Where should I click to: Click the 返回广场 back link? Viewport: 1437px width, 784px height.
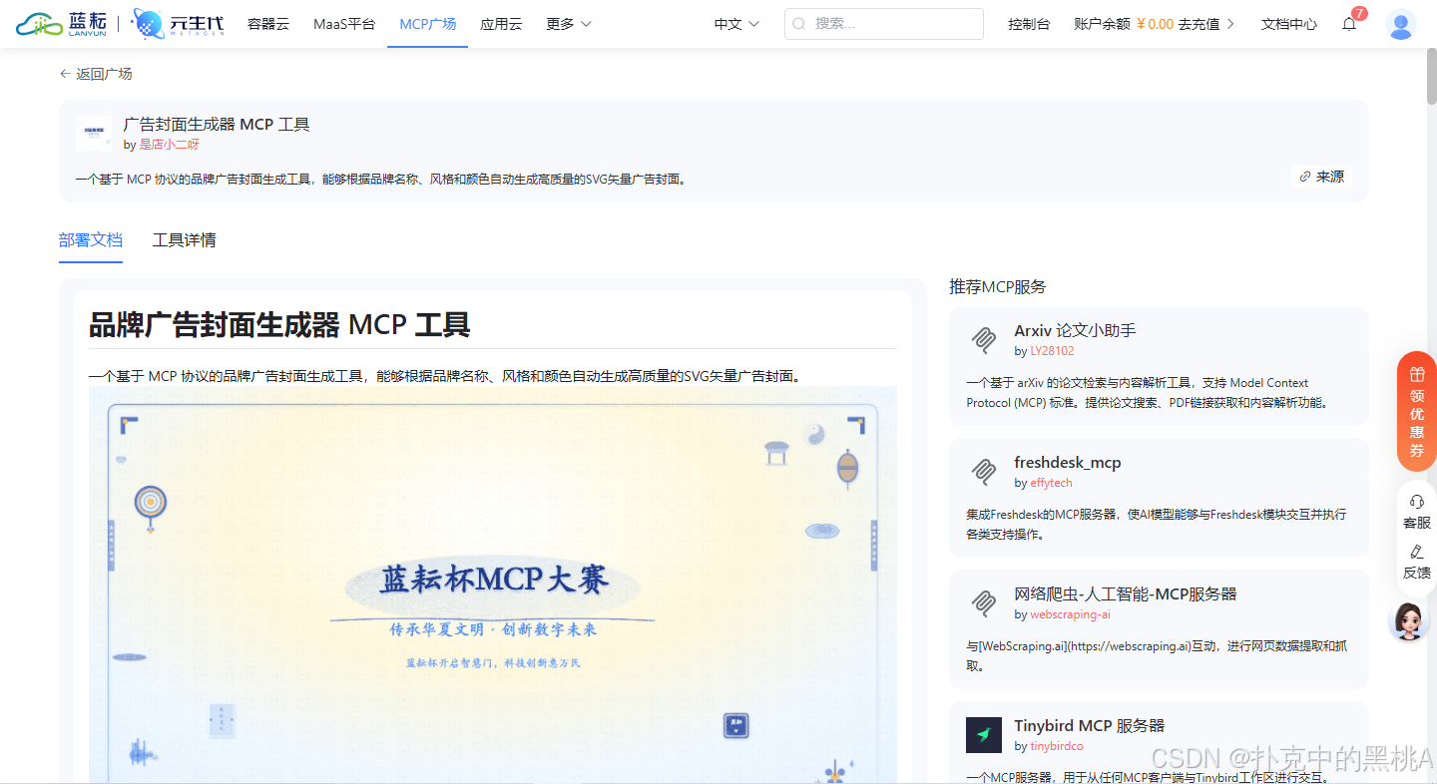(96, 74)
